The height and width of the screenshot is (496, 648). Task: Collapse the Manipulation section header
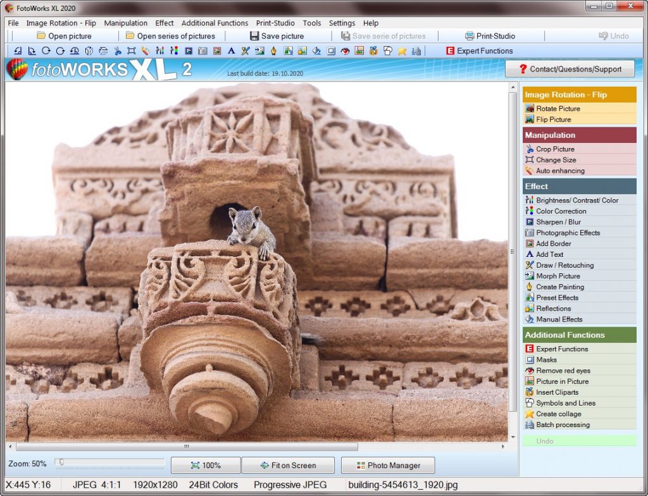pos(579,135)
